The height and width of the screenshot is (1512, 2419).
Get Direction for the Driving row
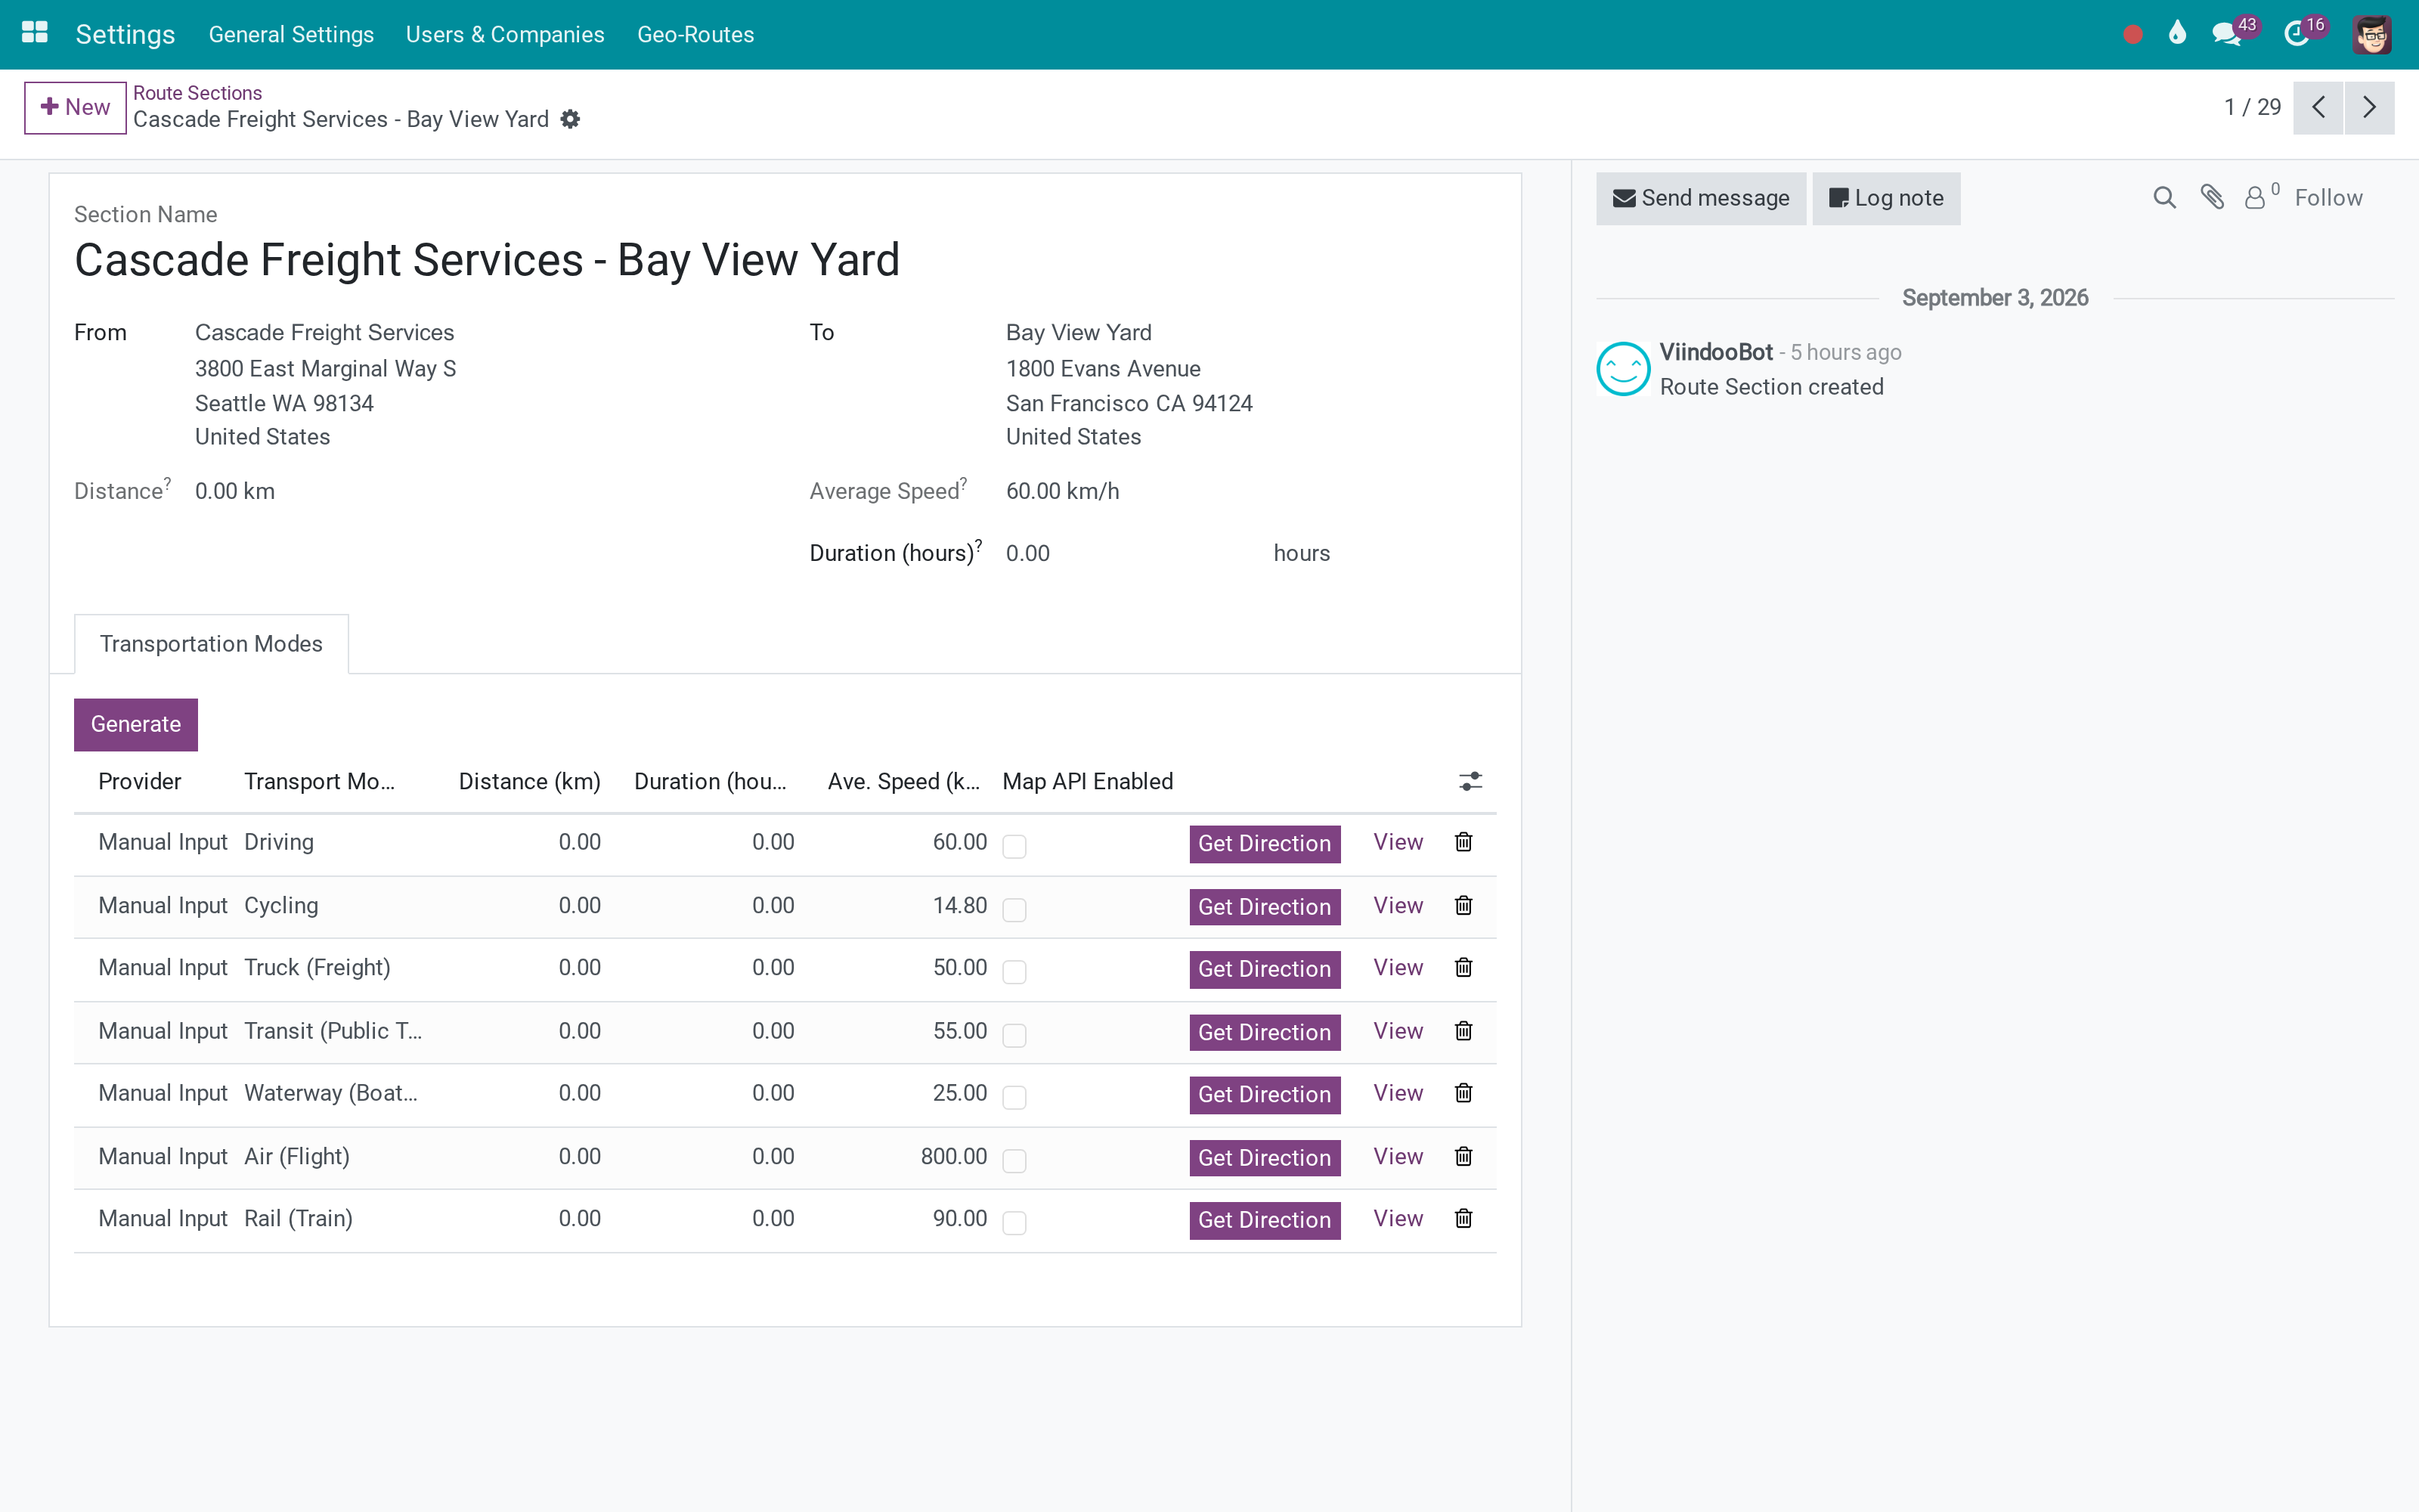point(1265,843)
